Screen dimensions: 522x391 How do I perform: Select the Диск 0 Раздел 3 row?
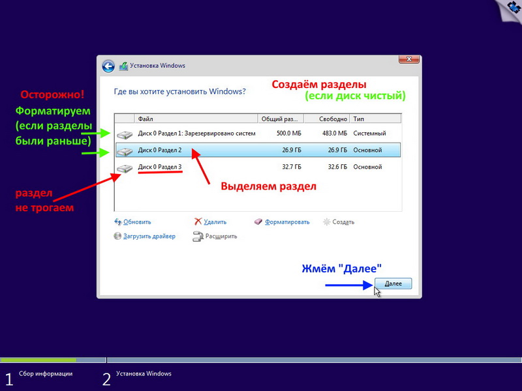coord(258,167)
